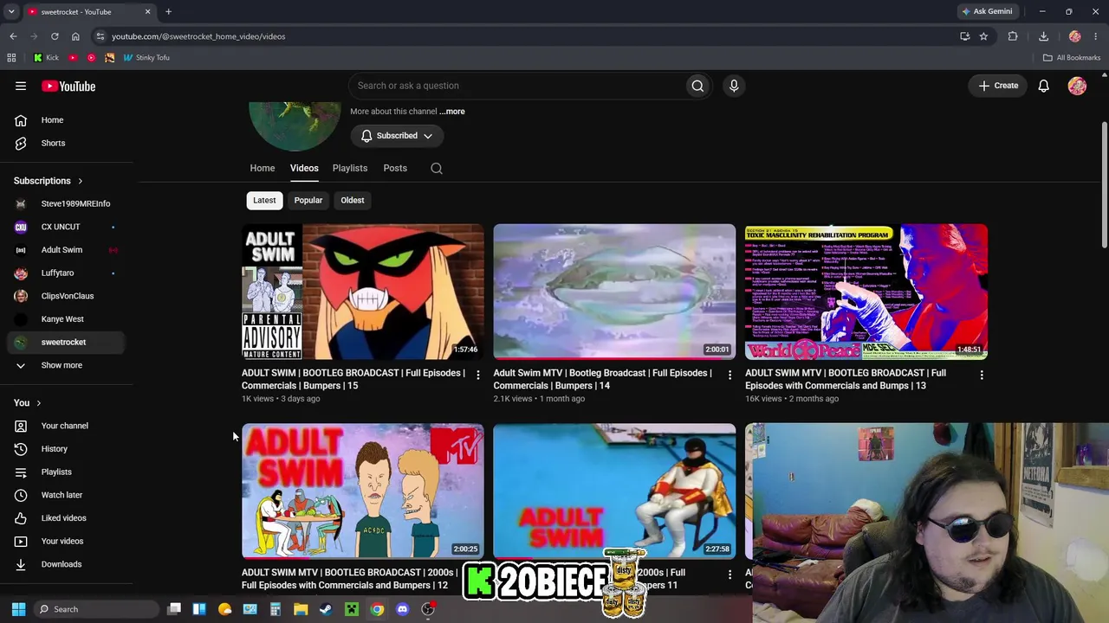Open the Windows Start menu
Image resolution: width=1109 pixels, height=623 pixels.
pos(18,609)
